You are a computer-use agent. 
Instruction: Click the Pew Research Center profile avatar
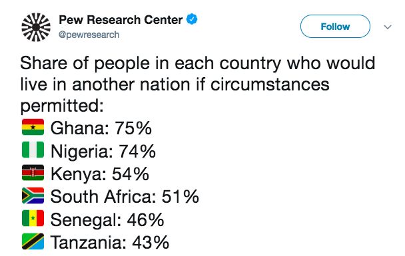click(x=36, y=27)
